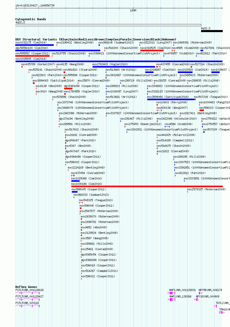Select variant nsv435789 (Korbel2007)
The height and width of the screenshot is (327, 230).
coord(38,64)
